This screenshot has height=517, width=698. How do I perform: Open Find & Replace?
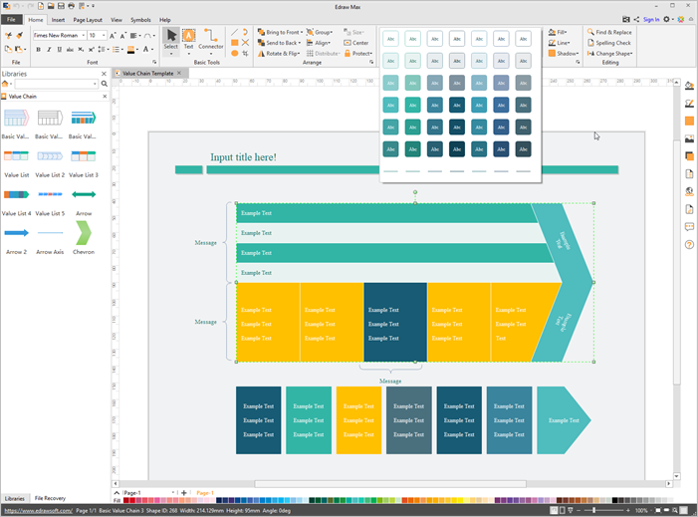[x=590, y=33]
